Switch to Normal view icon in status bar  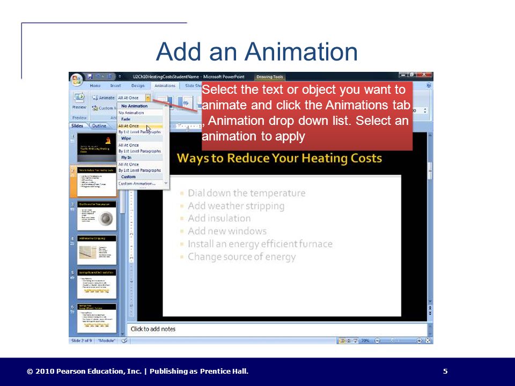[x=342, y=341]
